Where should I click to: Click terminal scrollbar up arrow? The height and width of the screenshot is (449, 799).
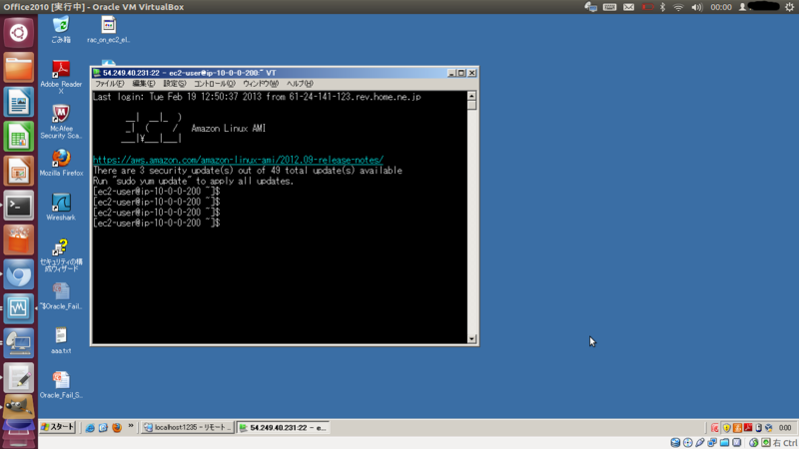point(471,96)
